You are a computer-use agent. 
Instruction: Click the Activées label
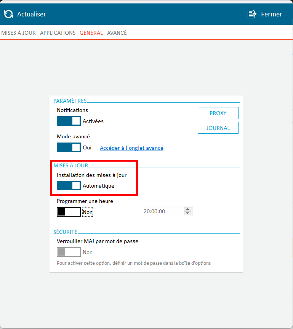click(x=93, y=121)
